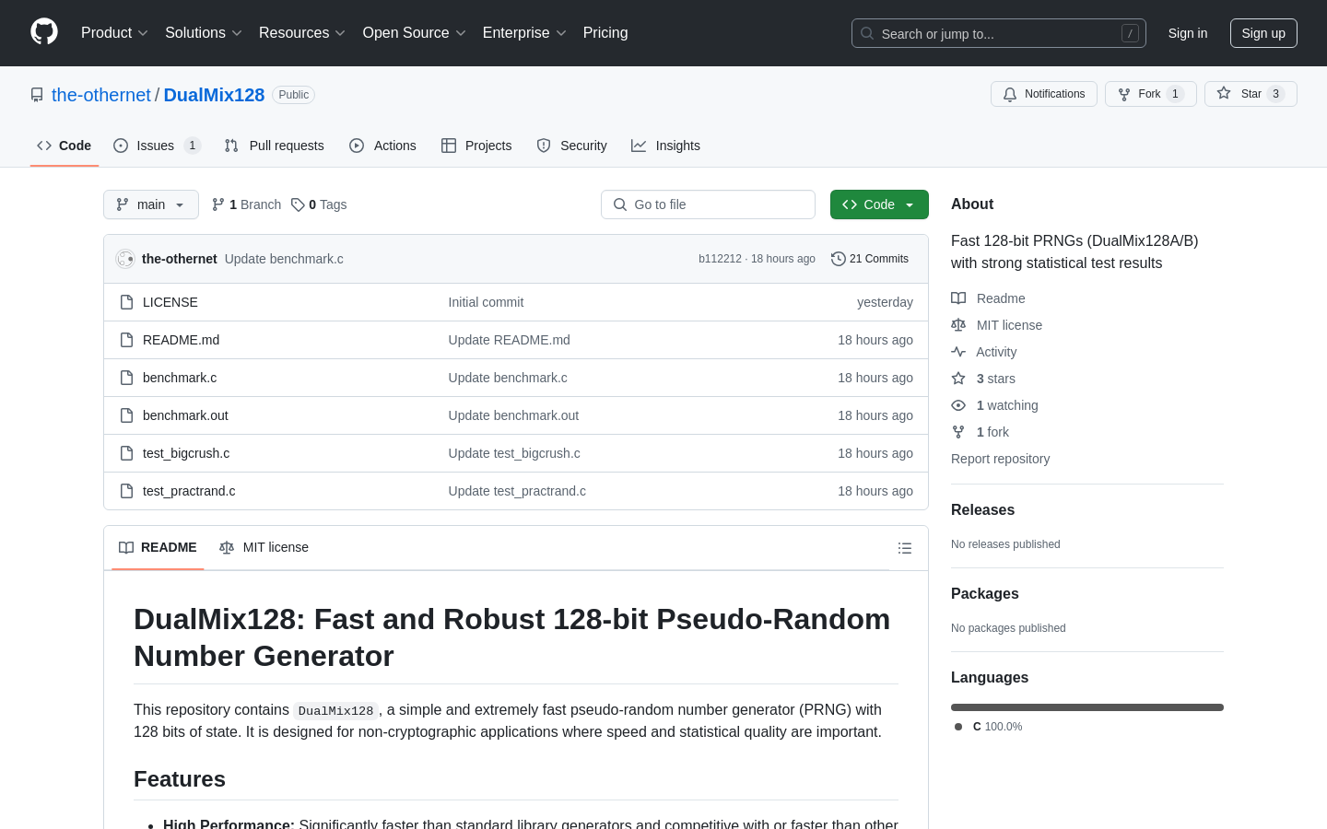Screen dimensions: 1327x829
Task: Focus the Go to file input
Action: (708, 204)
